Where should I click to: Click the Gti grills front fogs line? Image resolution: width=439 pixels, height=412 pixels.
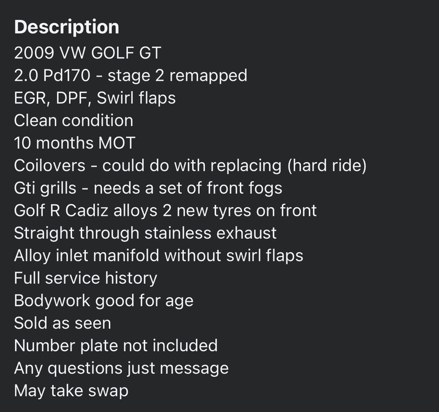148,188
